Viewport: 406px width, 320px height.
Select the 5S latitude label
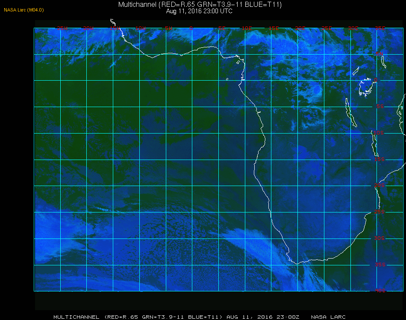tap(380, 107)
